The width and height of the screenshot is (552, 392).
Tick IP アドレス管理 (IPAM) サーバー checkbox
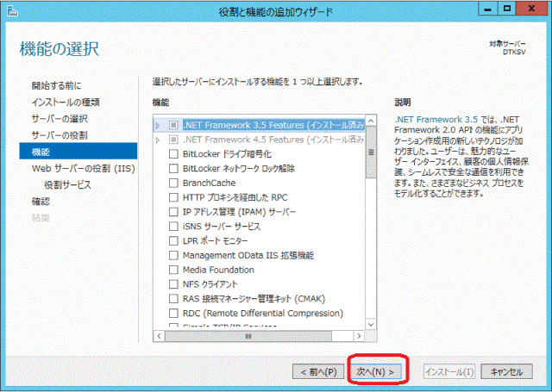(x=173, y=212)
